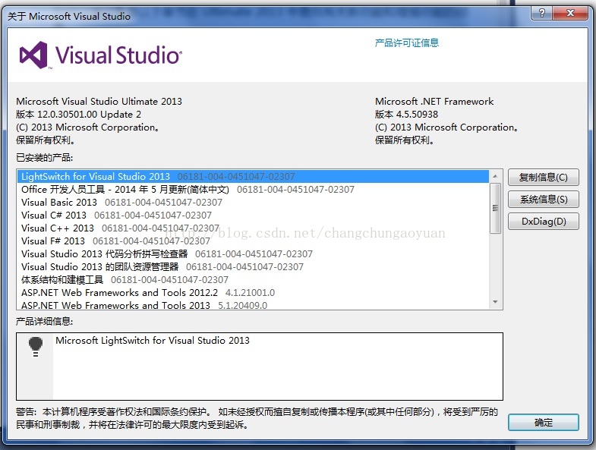Close the About Microsoft Visual Studio dialog
Screen dimensions: 596x450
(x=570, y=13)
